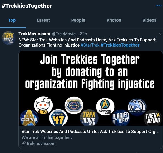The height and width of the screenshot is (153, 163).
Task: Select the Top tab
Action: point(12,20)
